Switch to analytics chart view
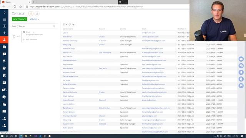The image size is (246, 138). pyautogui.click(x=37, y=14)
